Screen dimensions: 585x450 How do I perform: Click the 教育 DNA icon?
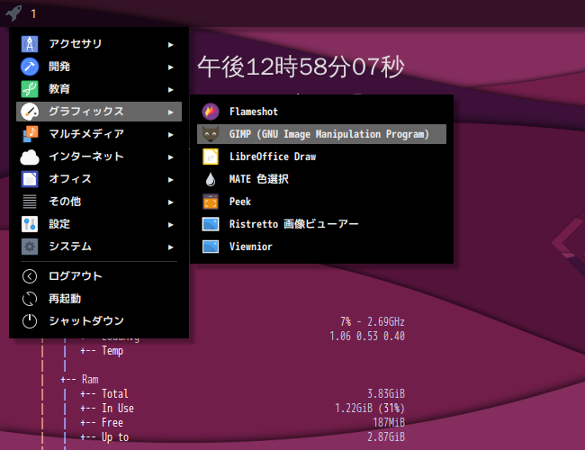click(30, 89)
